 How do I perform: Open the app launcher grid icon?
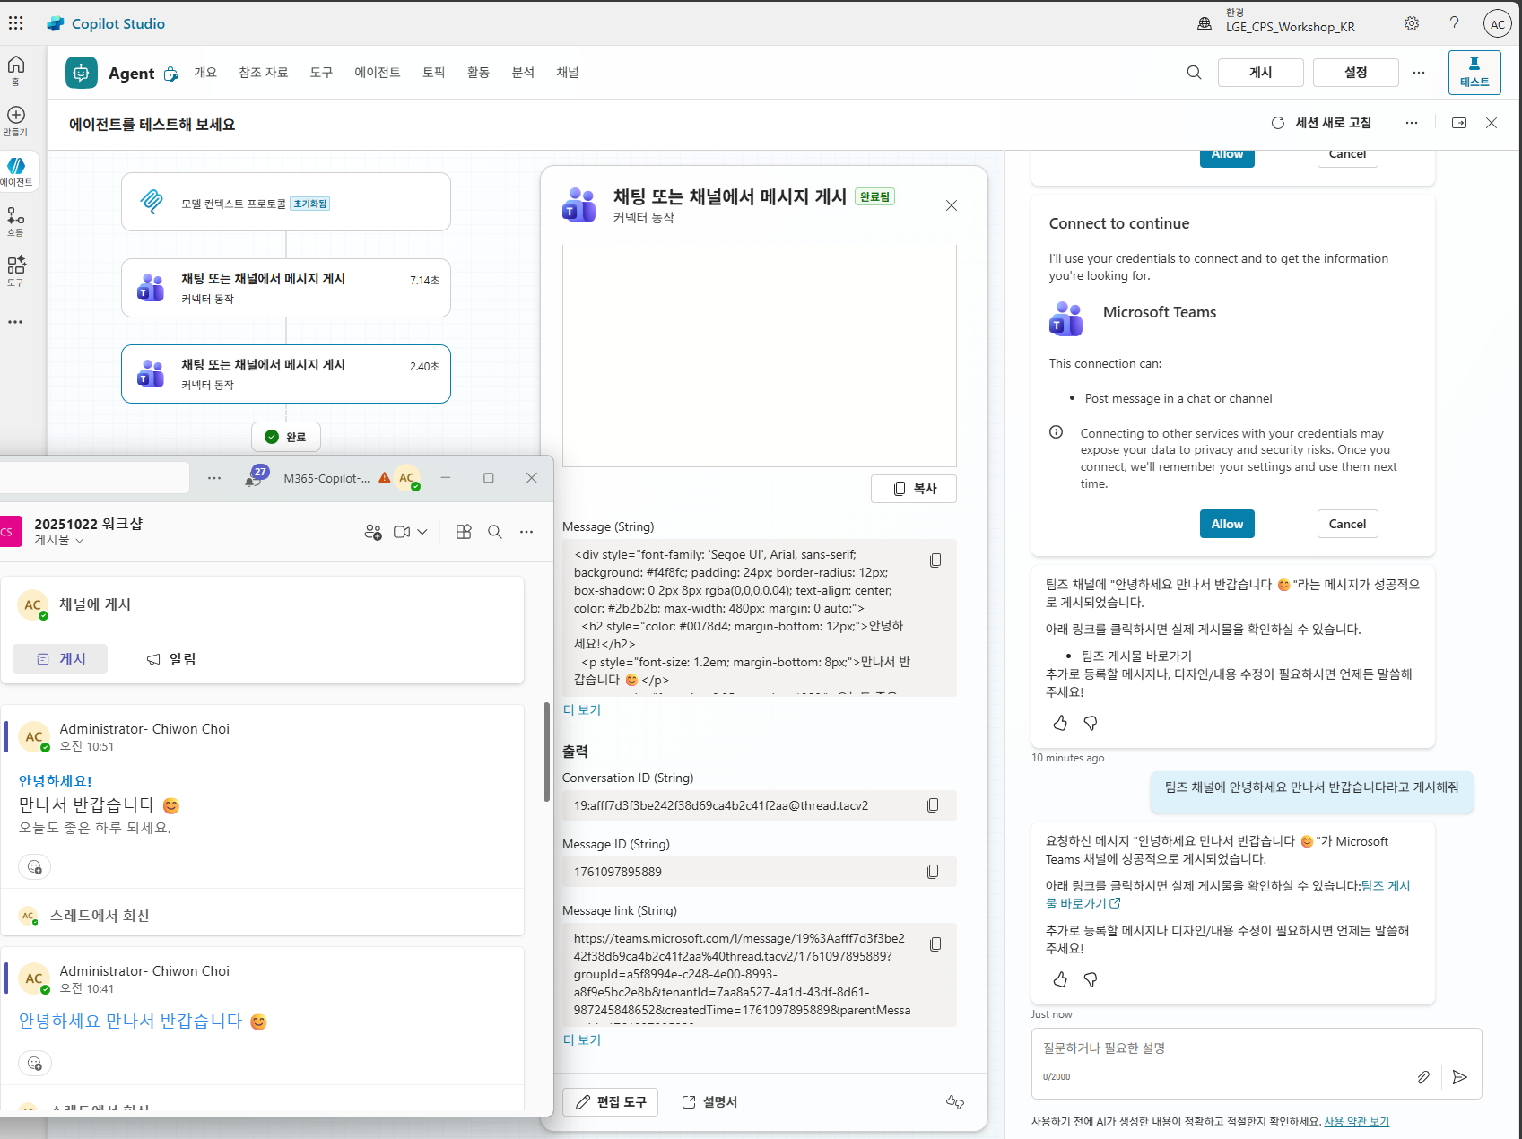click(16, 23)
